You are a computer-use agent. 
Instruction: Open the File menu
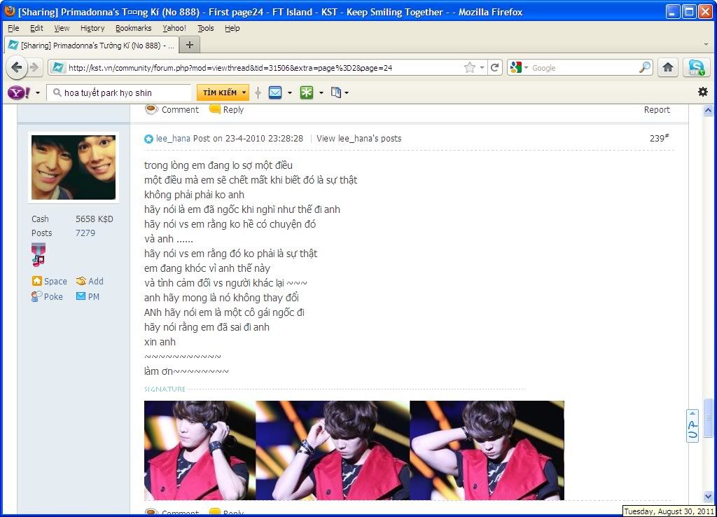13,28
